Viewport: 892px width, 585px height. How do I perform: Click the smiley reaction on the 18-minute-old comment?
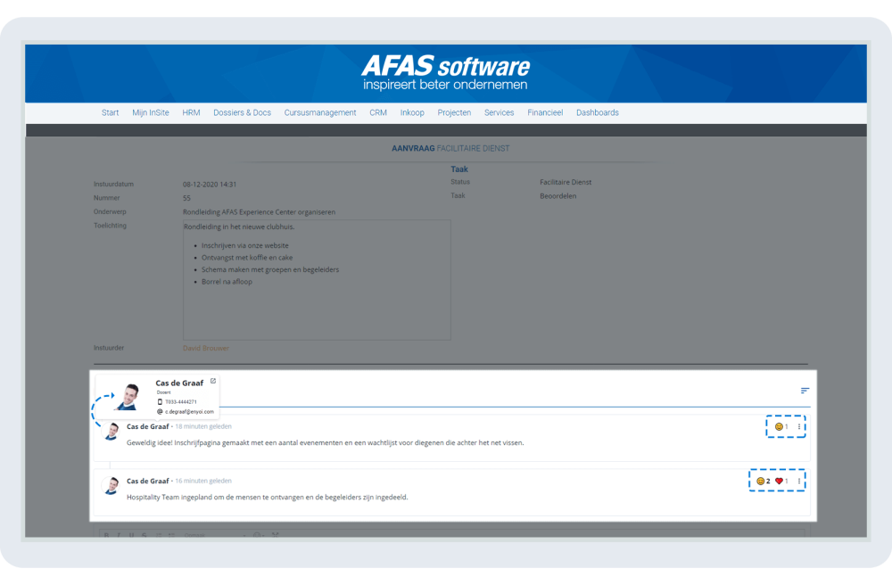click(780, 426)
